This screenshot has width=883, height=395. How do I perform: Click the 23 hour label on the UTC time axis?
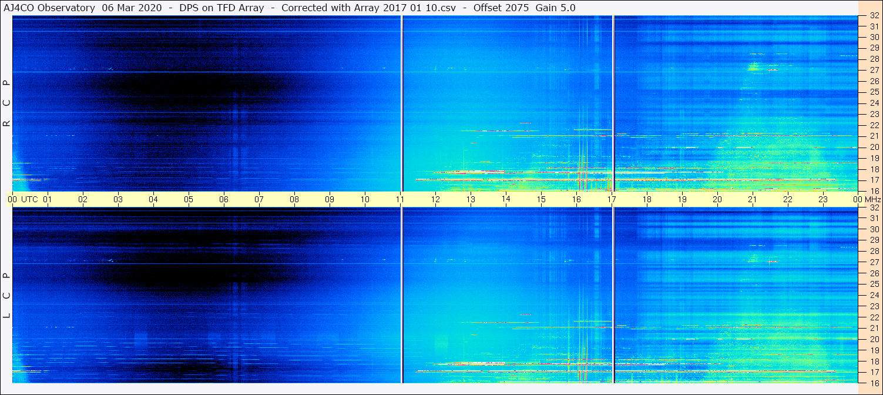pyautogui.click(x=823, y=199)
